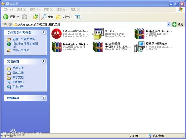Expand the 详细信息 panel

tap(44, 98)
